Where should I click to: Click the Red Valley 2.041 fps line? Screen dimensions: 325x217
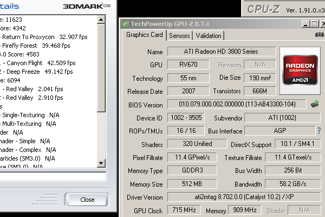(x=31, y=89)
